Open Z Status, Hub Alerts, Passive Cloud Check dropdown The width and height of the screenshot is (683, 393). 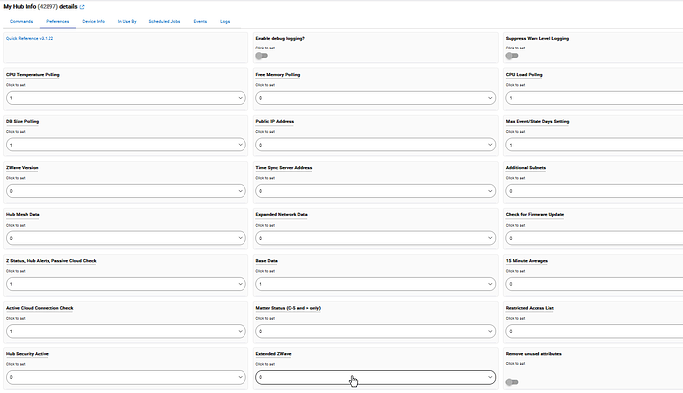(126, 284)
